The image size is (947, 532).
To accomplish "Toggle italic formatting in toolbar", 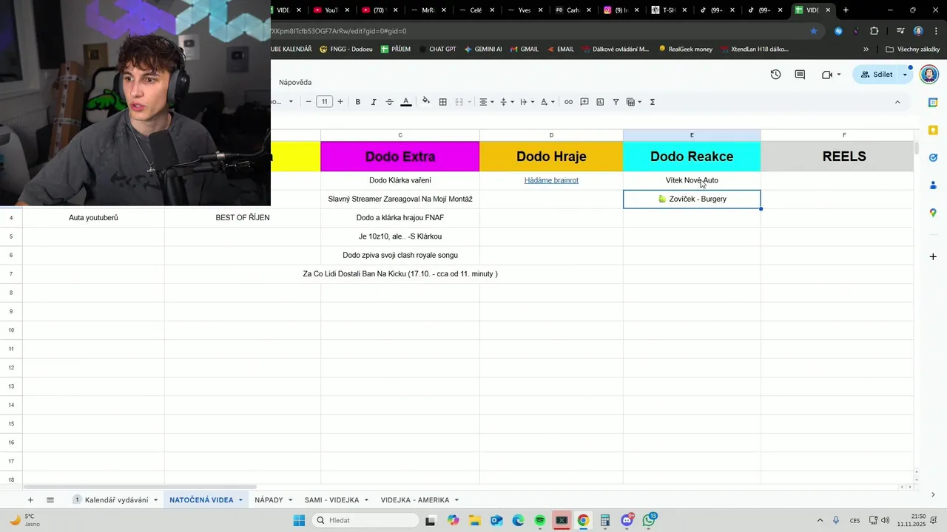I will (374, 102).
